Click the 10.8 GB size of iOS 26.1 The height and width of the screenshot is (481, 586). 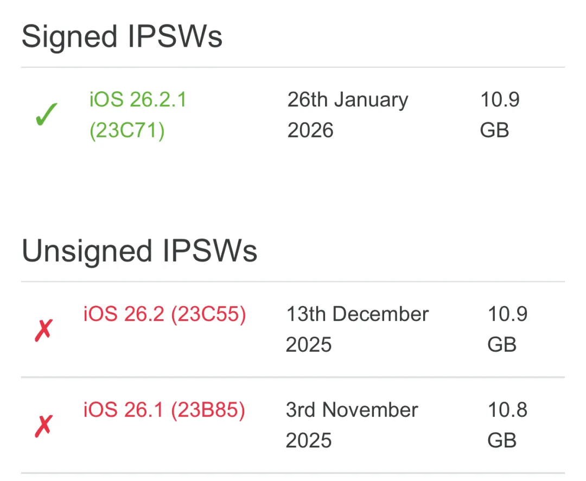[x=507, y=425]
